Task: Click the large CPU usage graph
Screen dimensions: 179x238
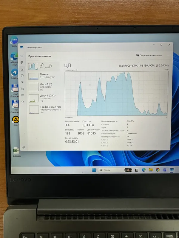Action: [116, 93]
